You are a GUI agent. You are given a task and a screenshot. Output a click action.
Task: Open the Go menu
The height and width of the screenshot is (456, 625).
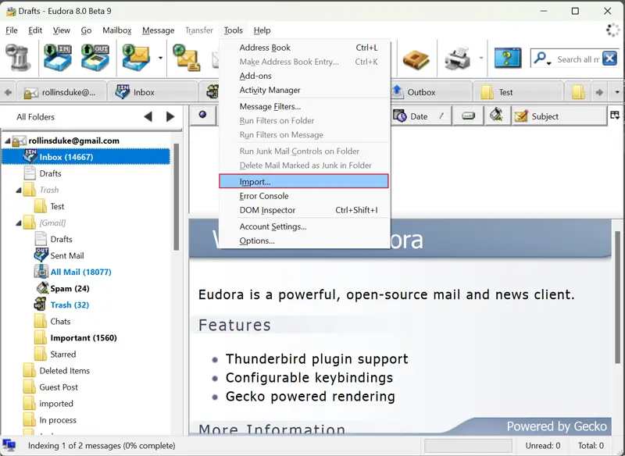pos(86,30)
